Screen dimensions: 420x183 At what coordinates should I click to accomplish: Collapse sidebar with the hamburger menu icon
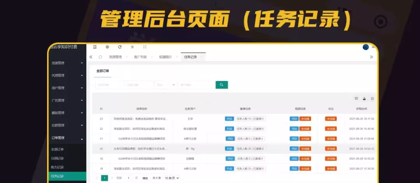tap(95, 47)
